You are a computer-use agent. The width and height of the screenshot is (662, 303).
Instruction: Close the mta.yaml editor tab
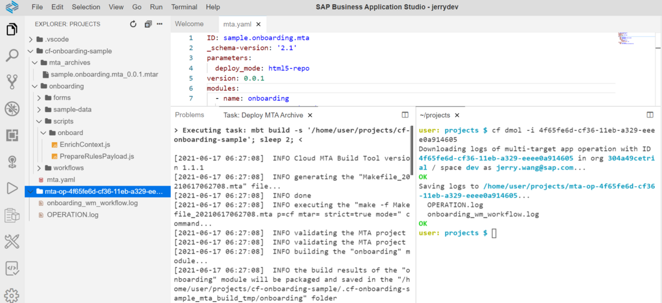tap(259, 24)
